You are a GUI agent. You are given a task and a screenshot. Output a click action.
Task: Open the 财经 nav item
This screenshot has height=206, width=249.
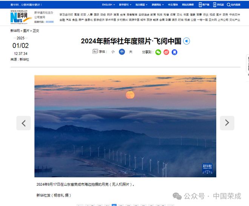103,15
